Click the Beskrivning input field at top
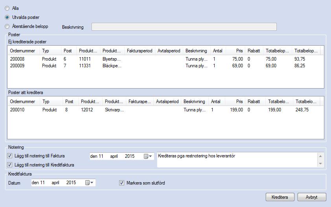 [x=184, y=27]
